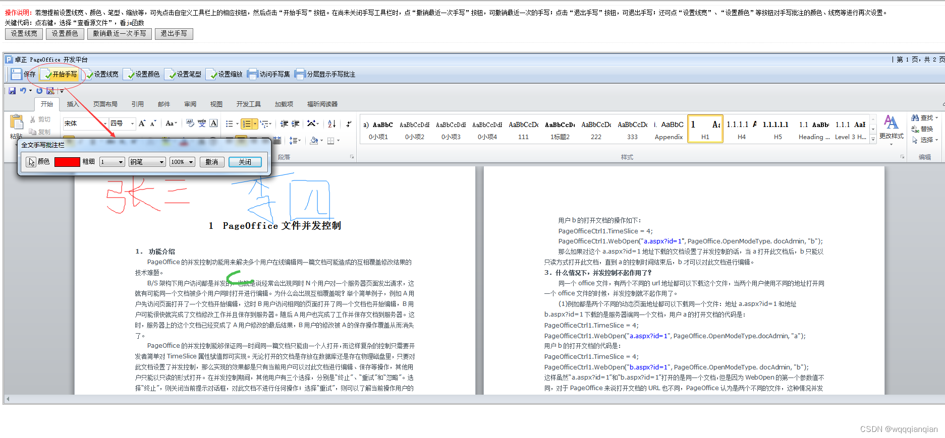The height and width of the screenshot is (438, 945).
Task: Apply the 1标题2 style from gallery
Action: click(560, 129)
